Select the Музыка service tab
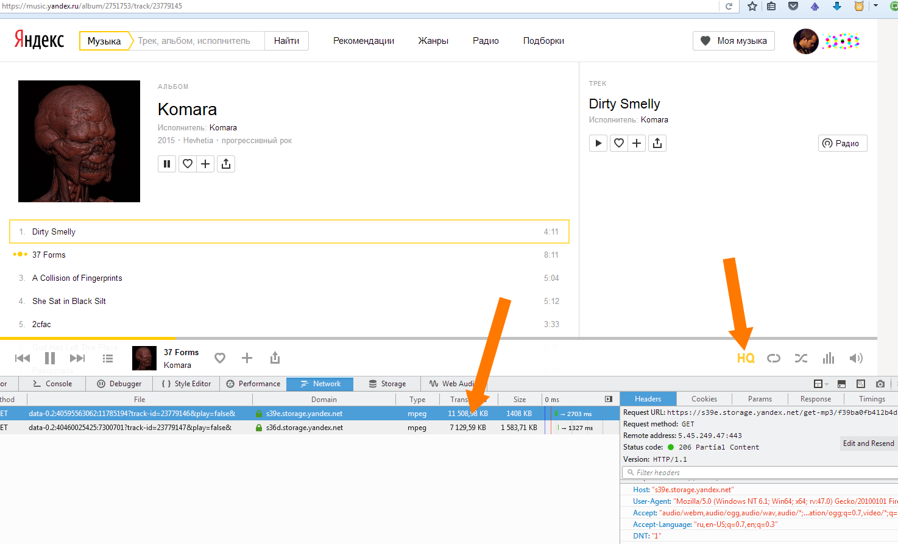898x544 pixels. tap(104, 41)
